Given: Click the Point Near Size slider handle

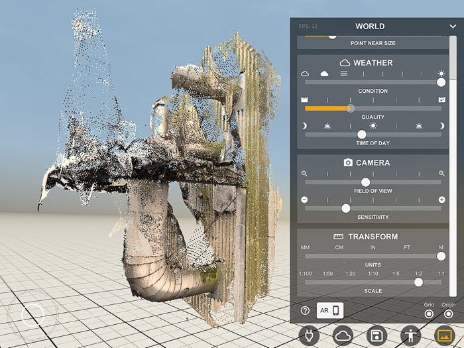Looking at the screenshot, I should pos(332,36).
